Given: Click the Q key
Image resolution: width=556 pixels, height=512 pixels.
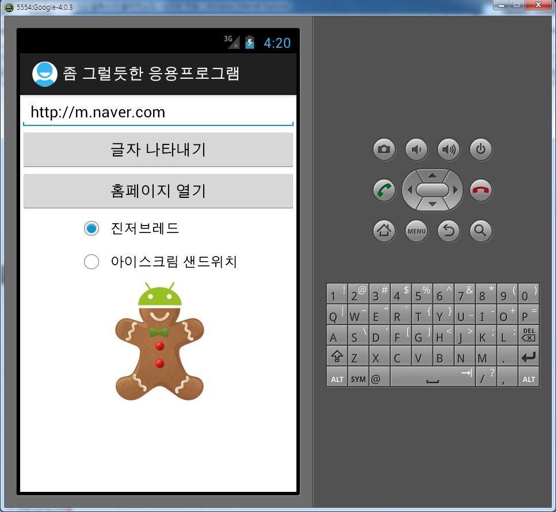Looking at the screenshot, I should coord(337,314).
